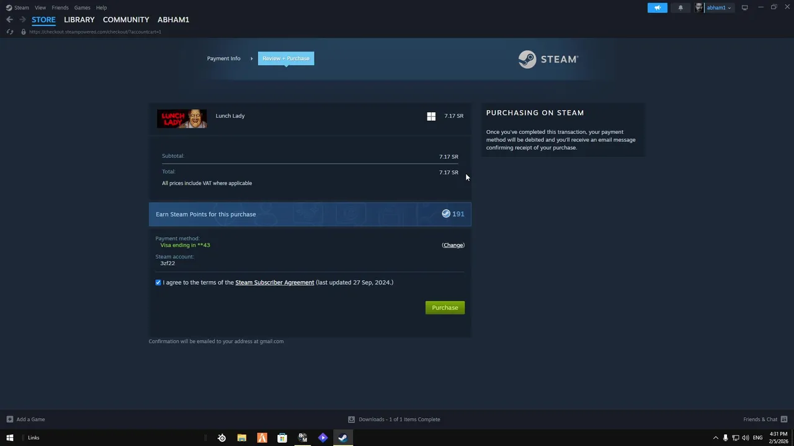Open the SteelSeries app in taskbar
This screenshot has height=446, width=794.
tap(221, 438)
